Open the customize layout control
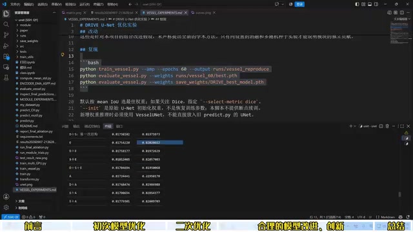 (363, 5)
